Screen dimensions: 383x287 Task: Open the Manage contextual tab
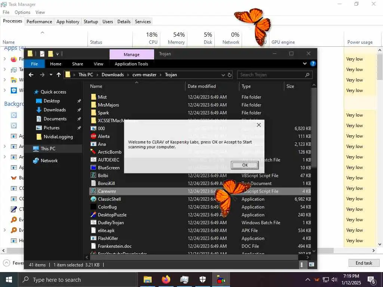(132, 55)
